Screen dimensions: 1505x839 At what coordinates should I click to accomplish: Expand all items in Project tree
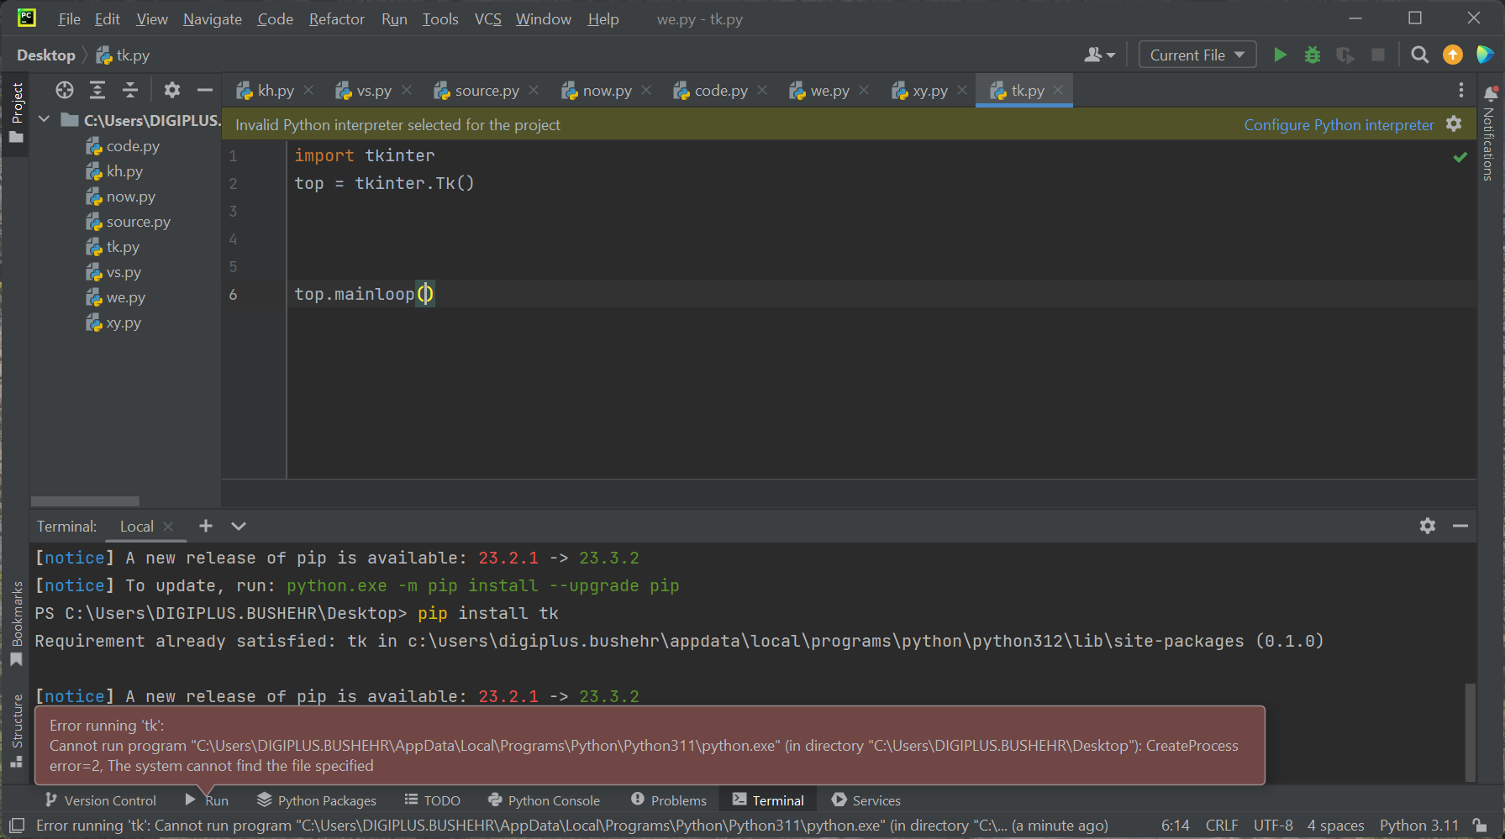97,91
